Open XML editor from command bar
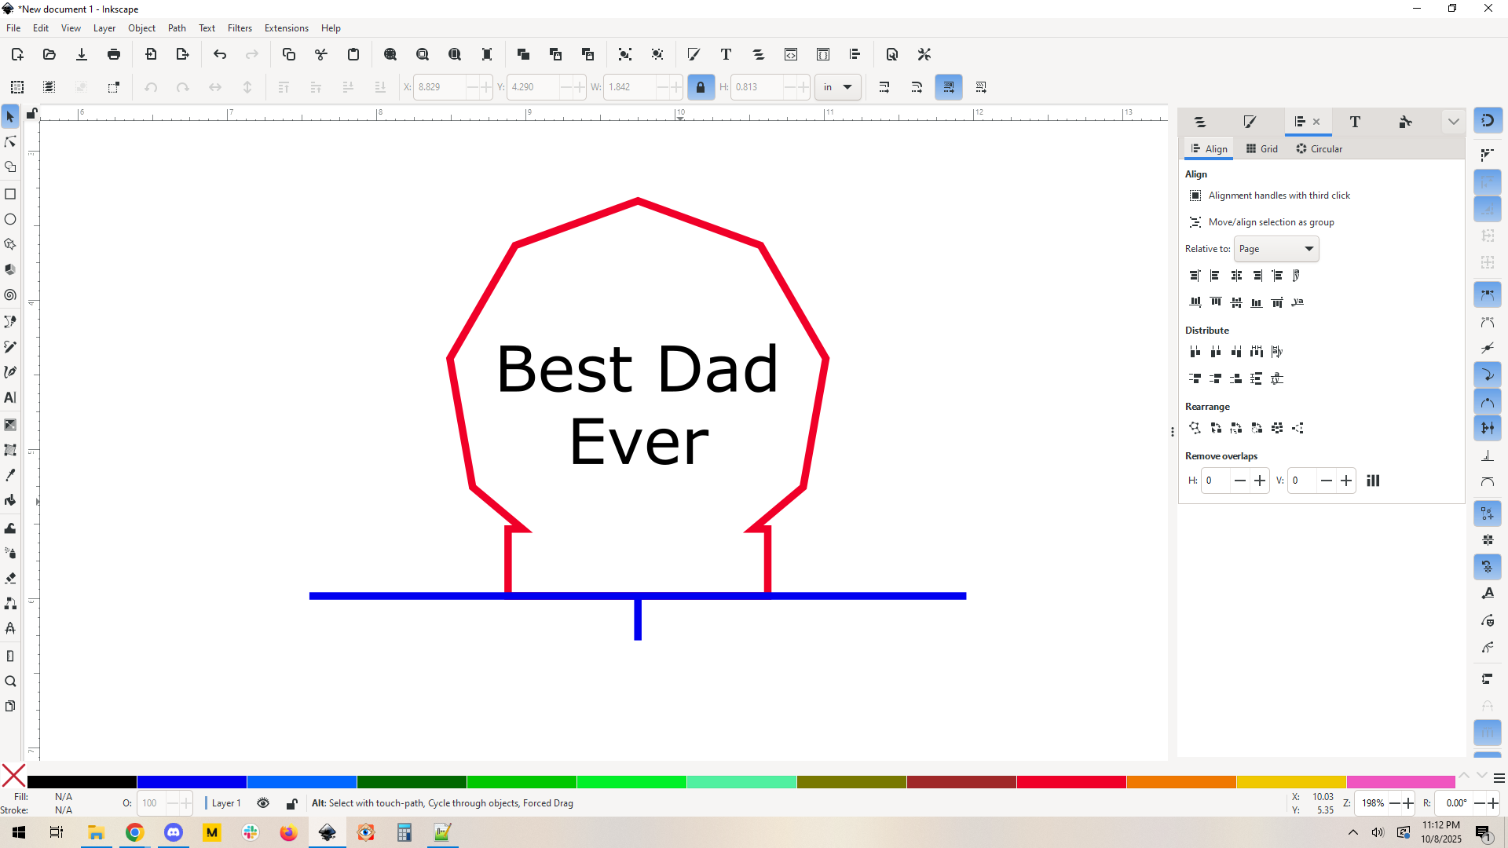This screenshot has height=848, width=1508. coord(791,54)
